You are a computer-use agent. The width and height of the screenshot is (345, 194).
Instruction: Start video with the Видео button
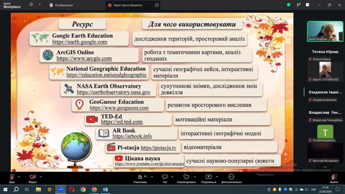(33, 179)
